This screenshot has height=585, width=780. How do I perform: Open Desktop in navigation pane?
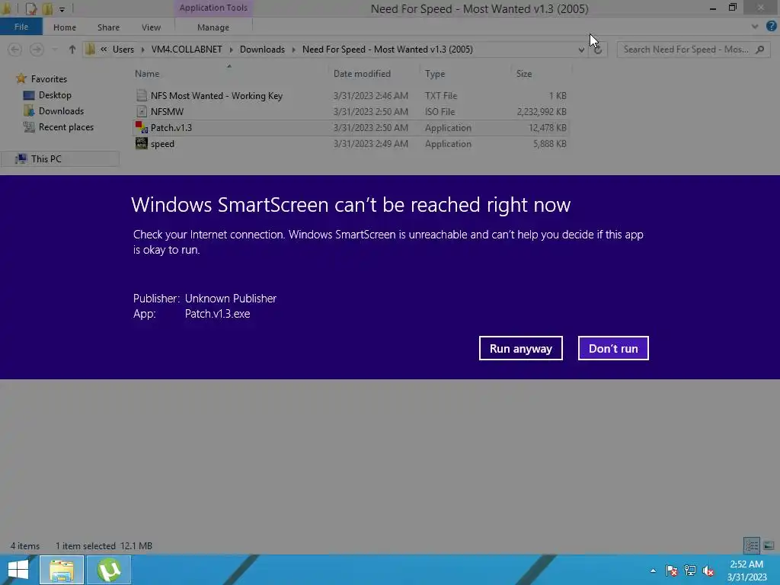[55, 94]
